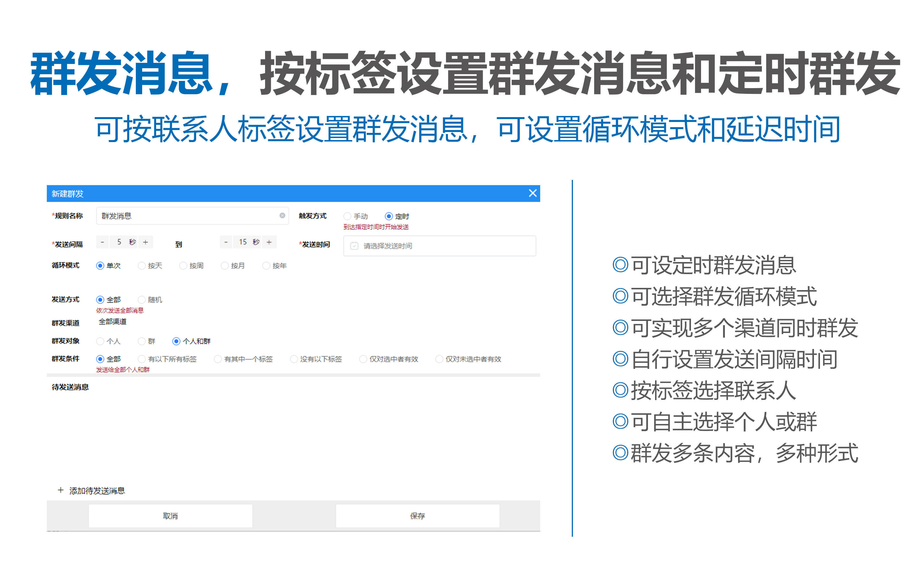Screen dimensions: 919x574
Task: Click the 保存 button
Action: [417, 515]
